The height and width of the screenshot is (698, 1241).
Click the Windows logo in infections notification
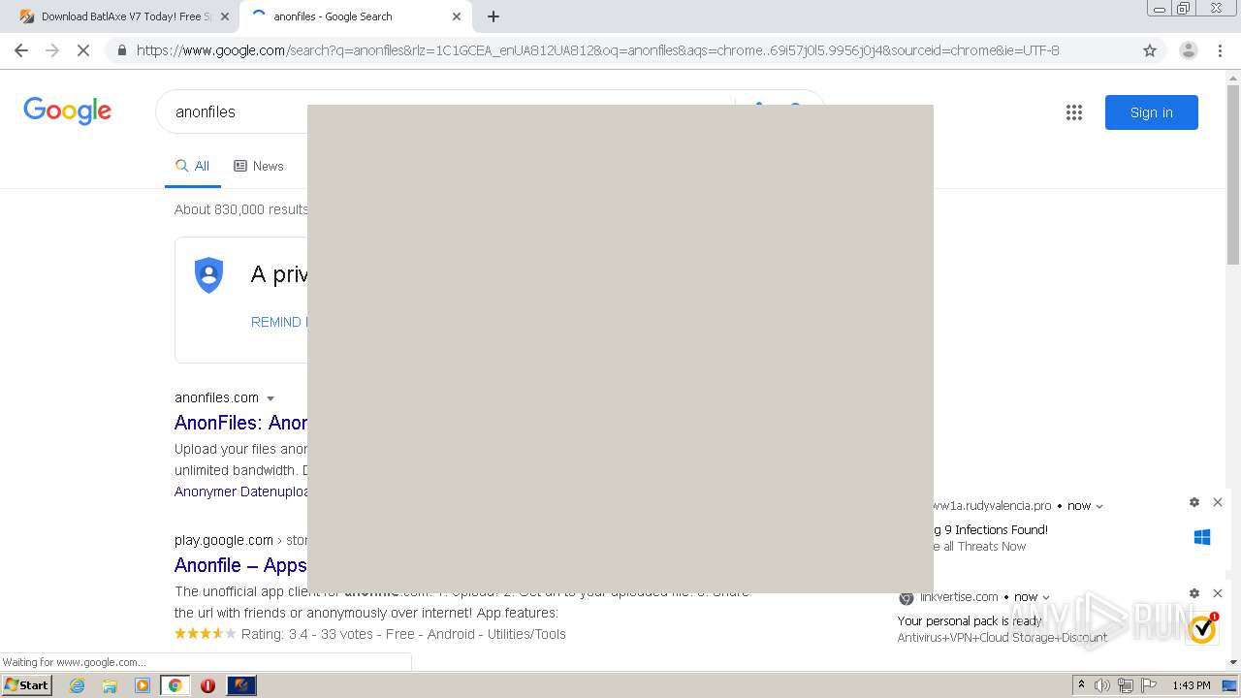click(1202, 537)
